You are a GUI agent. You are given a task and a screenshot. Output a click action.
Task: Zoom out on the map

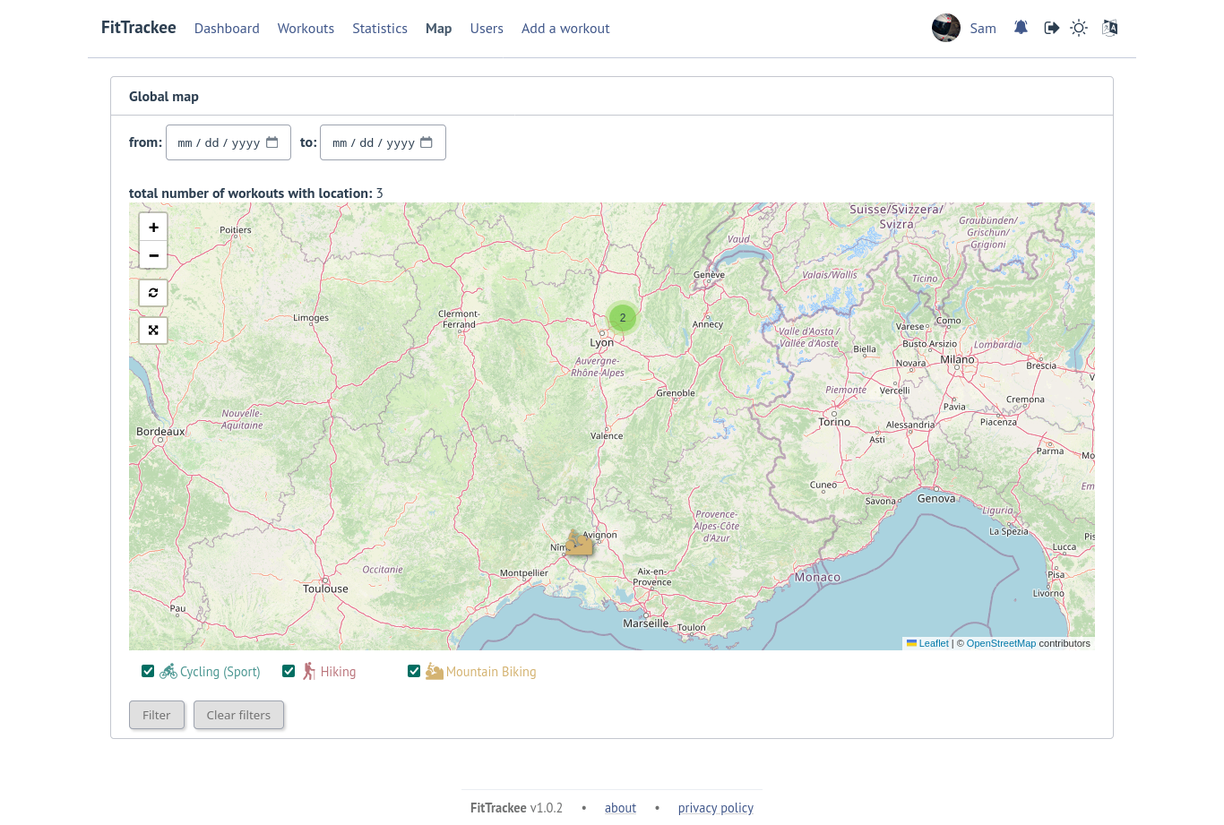coord(153,255)
